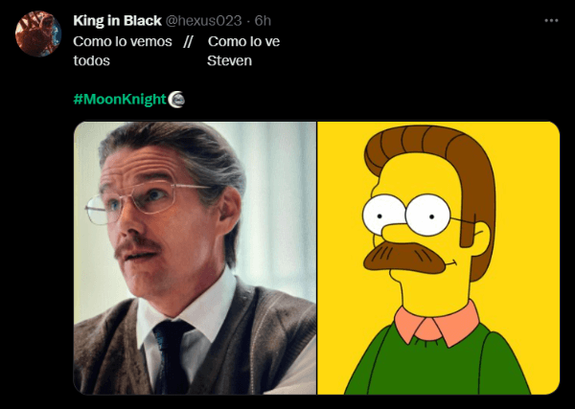
Task: Open the tweet's three-dot more options menu
Action: coord(551,21)
